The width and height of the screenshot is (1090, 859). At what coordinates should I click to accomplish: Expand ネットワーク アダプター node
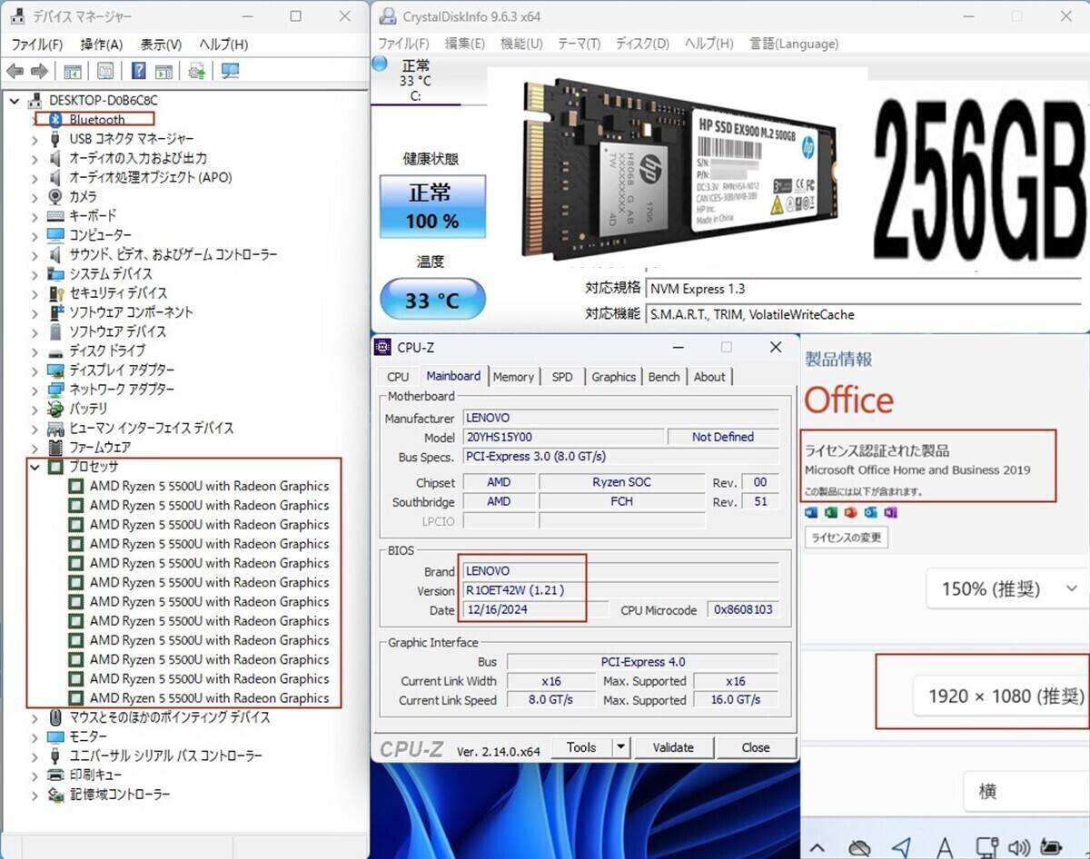point(35,390)
